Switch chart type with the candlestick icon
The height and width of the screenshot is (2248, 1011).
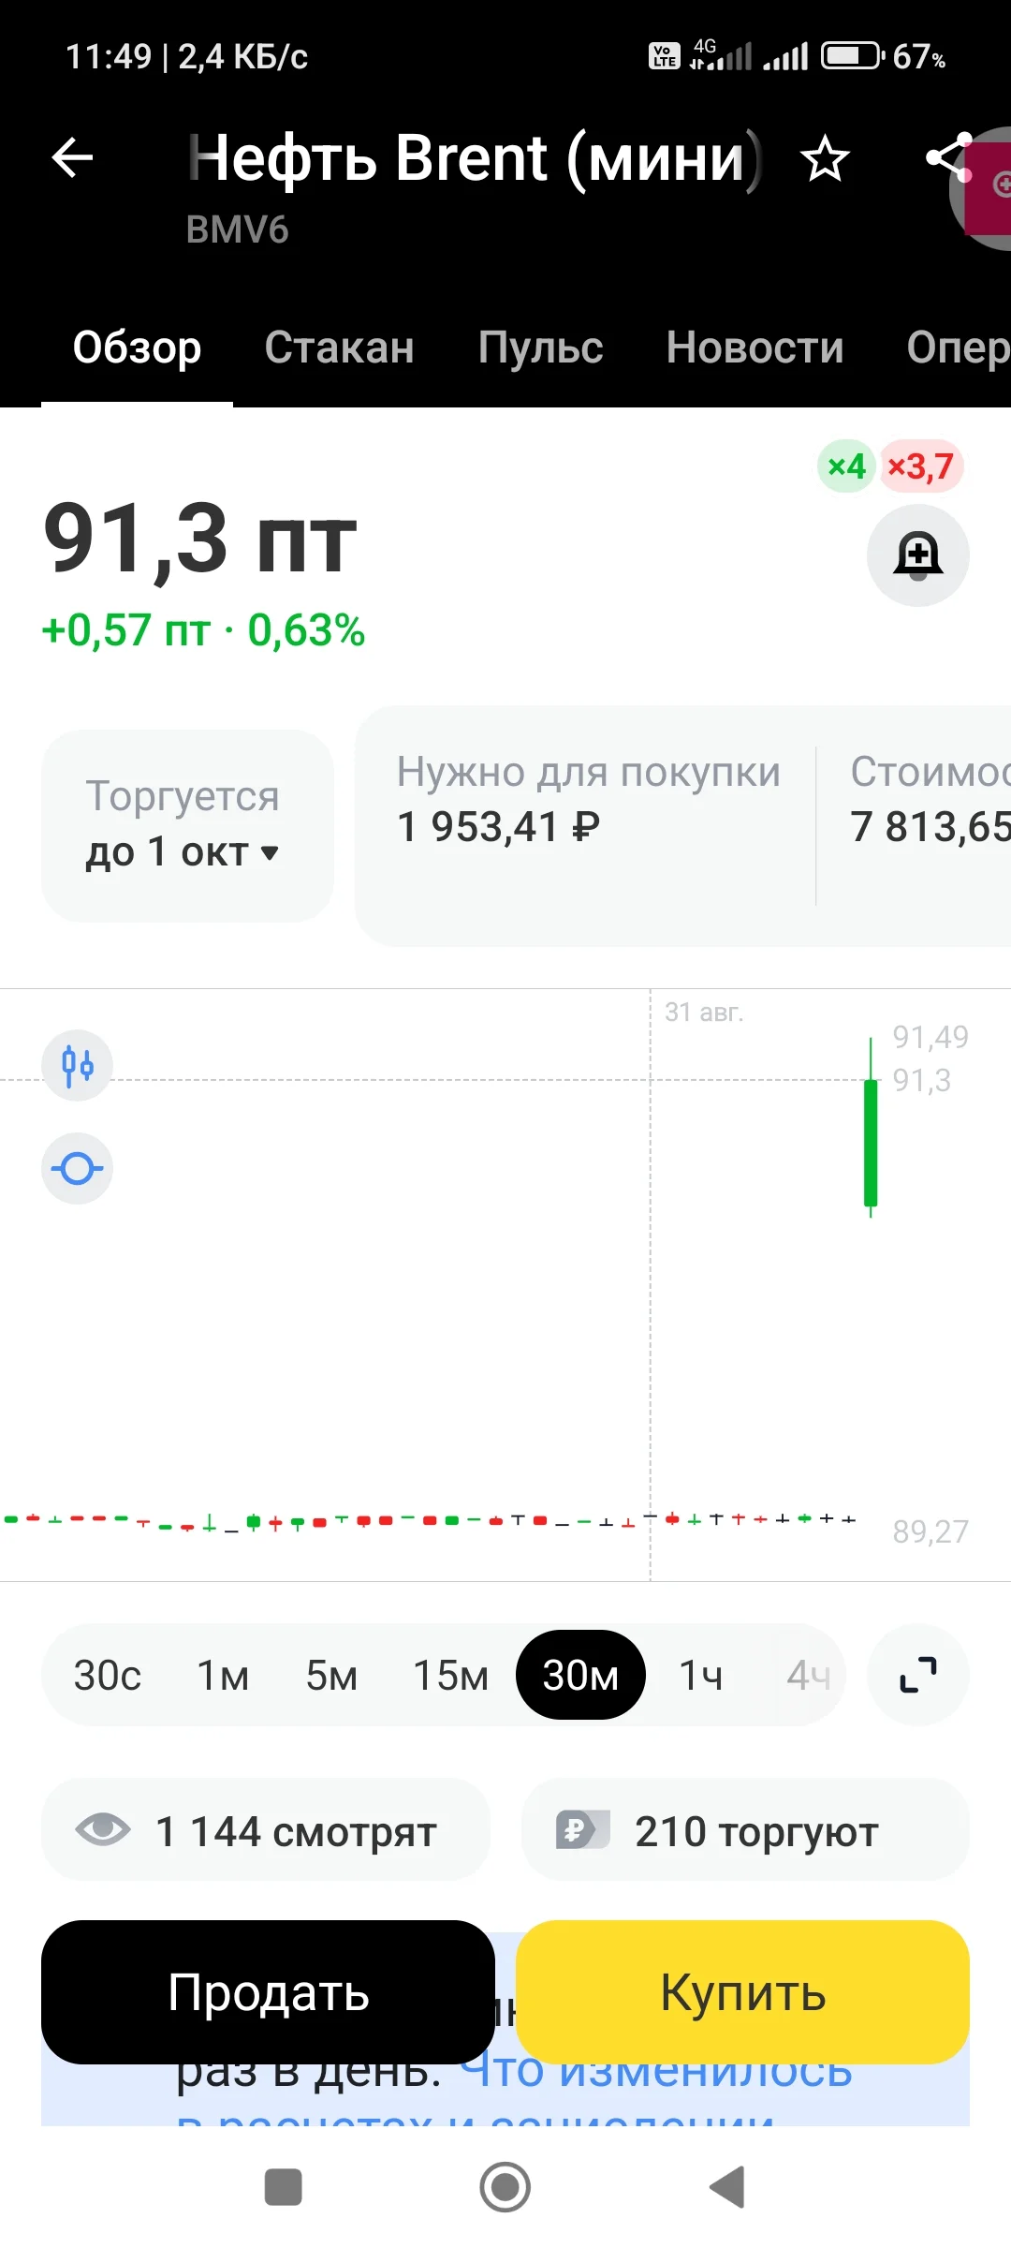coord(78,1065)
